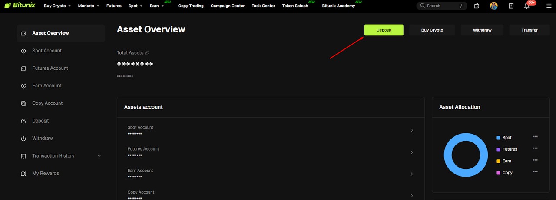556x200 pixels.
Task: Open the Buy Crypto dropdown menu
Action: (57, 6)
